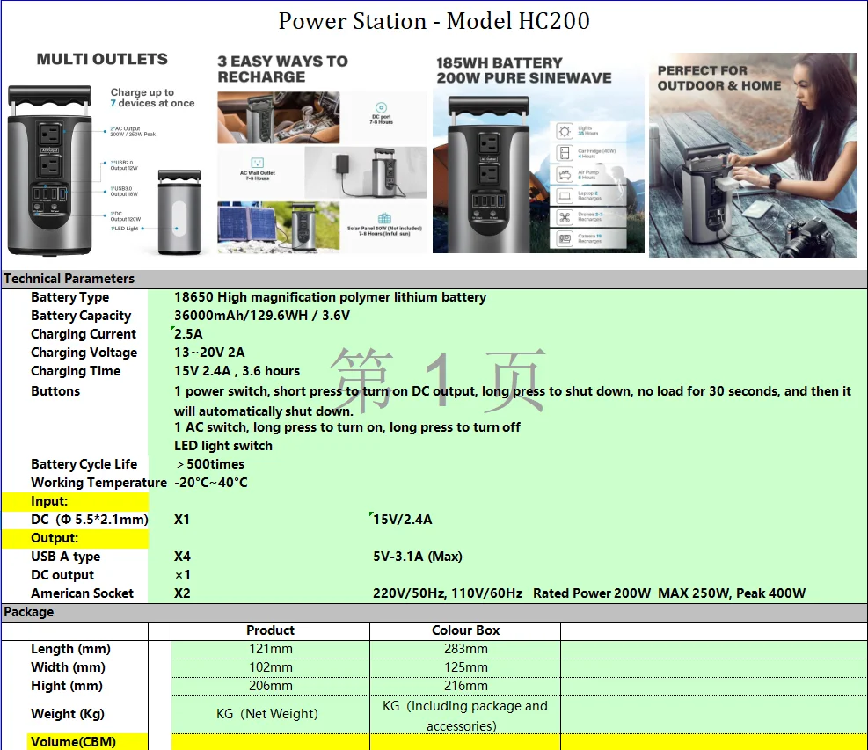The width and height of the screenshot is (868, 750).
Task: Click the 'Technical Parameters' header cell
Action: coord(69,279)
